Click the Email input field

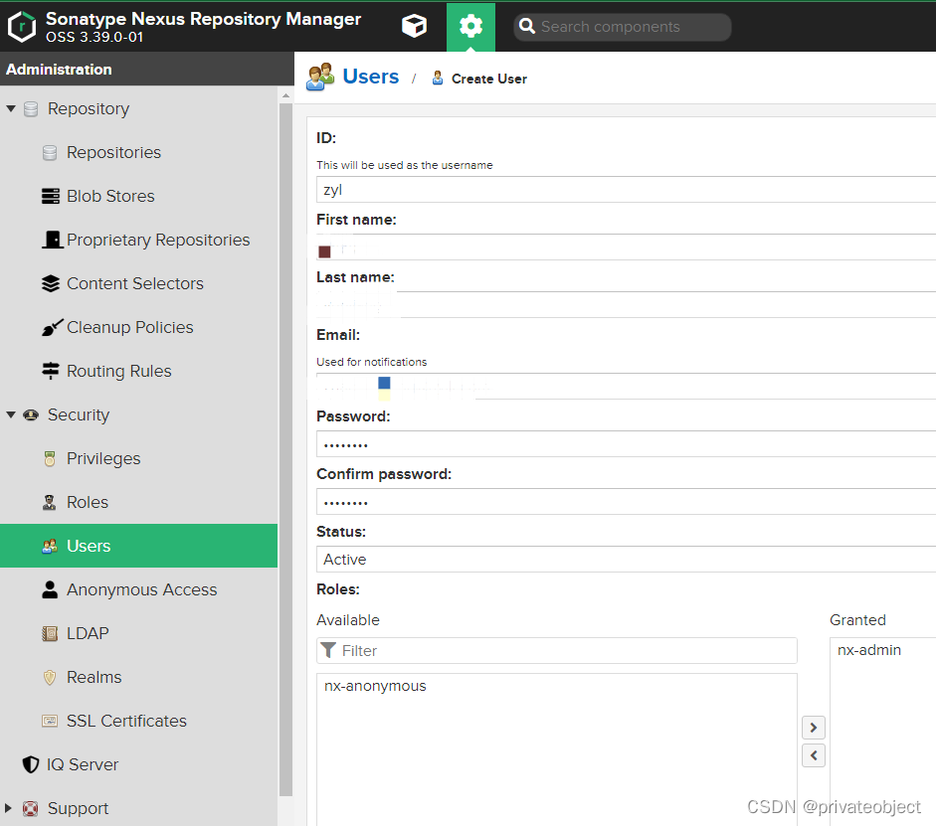tap(626, 386)
